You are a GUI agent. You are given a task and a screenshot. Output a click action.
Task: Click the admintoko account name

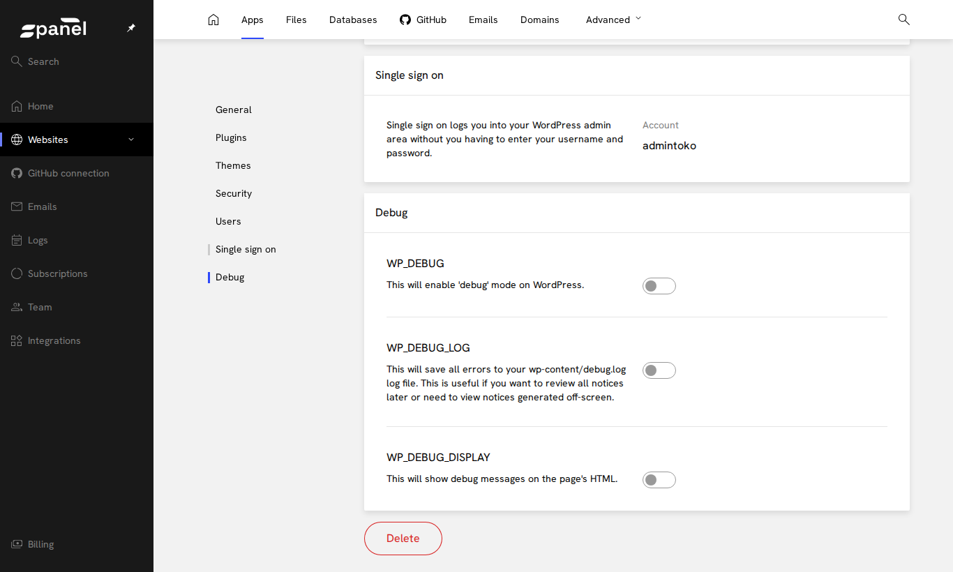click(x=669, y=146)
